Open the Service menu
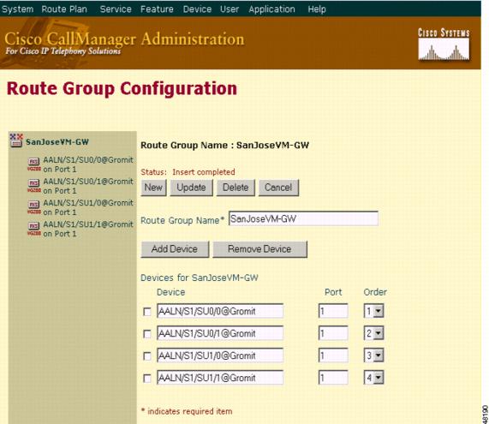The height and width of the screenshot is (424, 489). (116, 9)
